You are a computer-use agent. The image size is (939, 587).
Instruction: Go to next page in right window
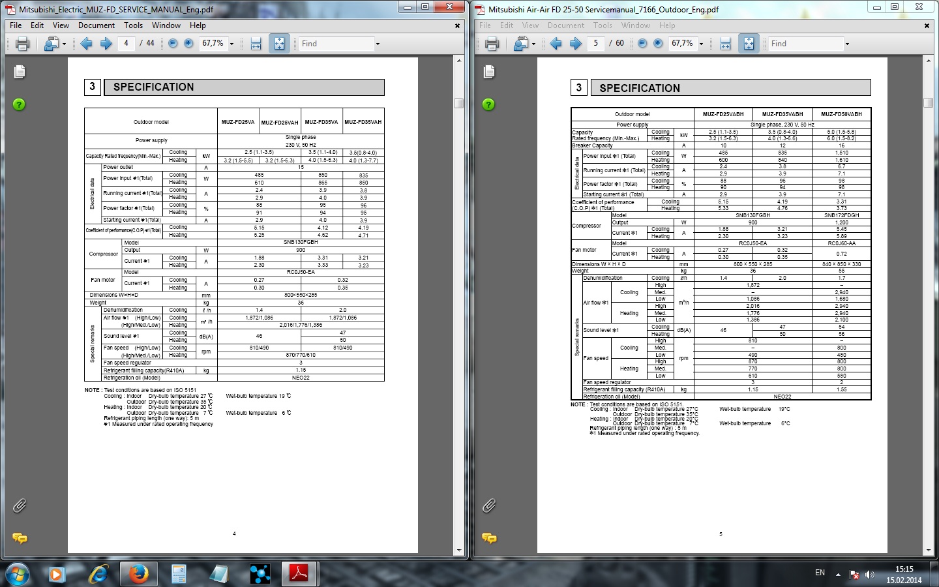point(575,44)
